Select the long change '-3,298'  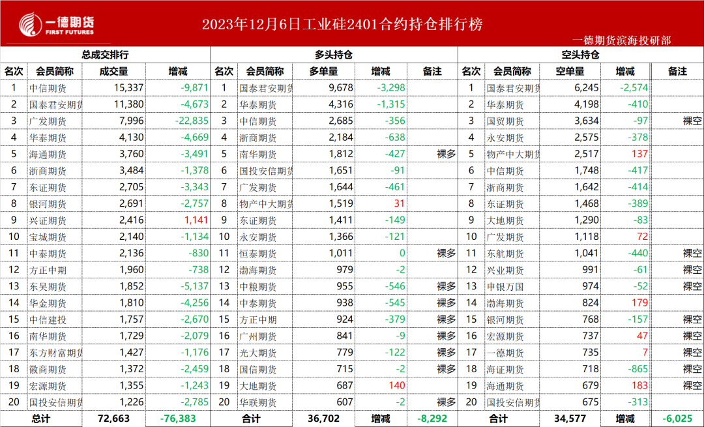[x=391, y=87]
